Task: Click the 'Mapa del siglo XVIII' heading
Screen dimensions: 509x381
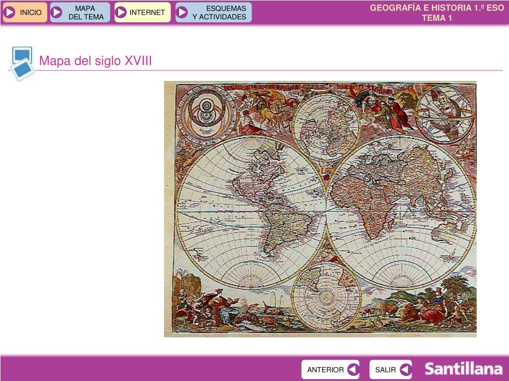Action: tap(95, 61)
